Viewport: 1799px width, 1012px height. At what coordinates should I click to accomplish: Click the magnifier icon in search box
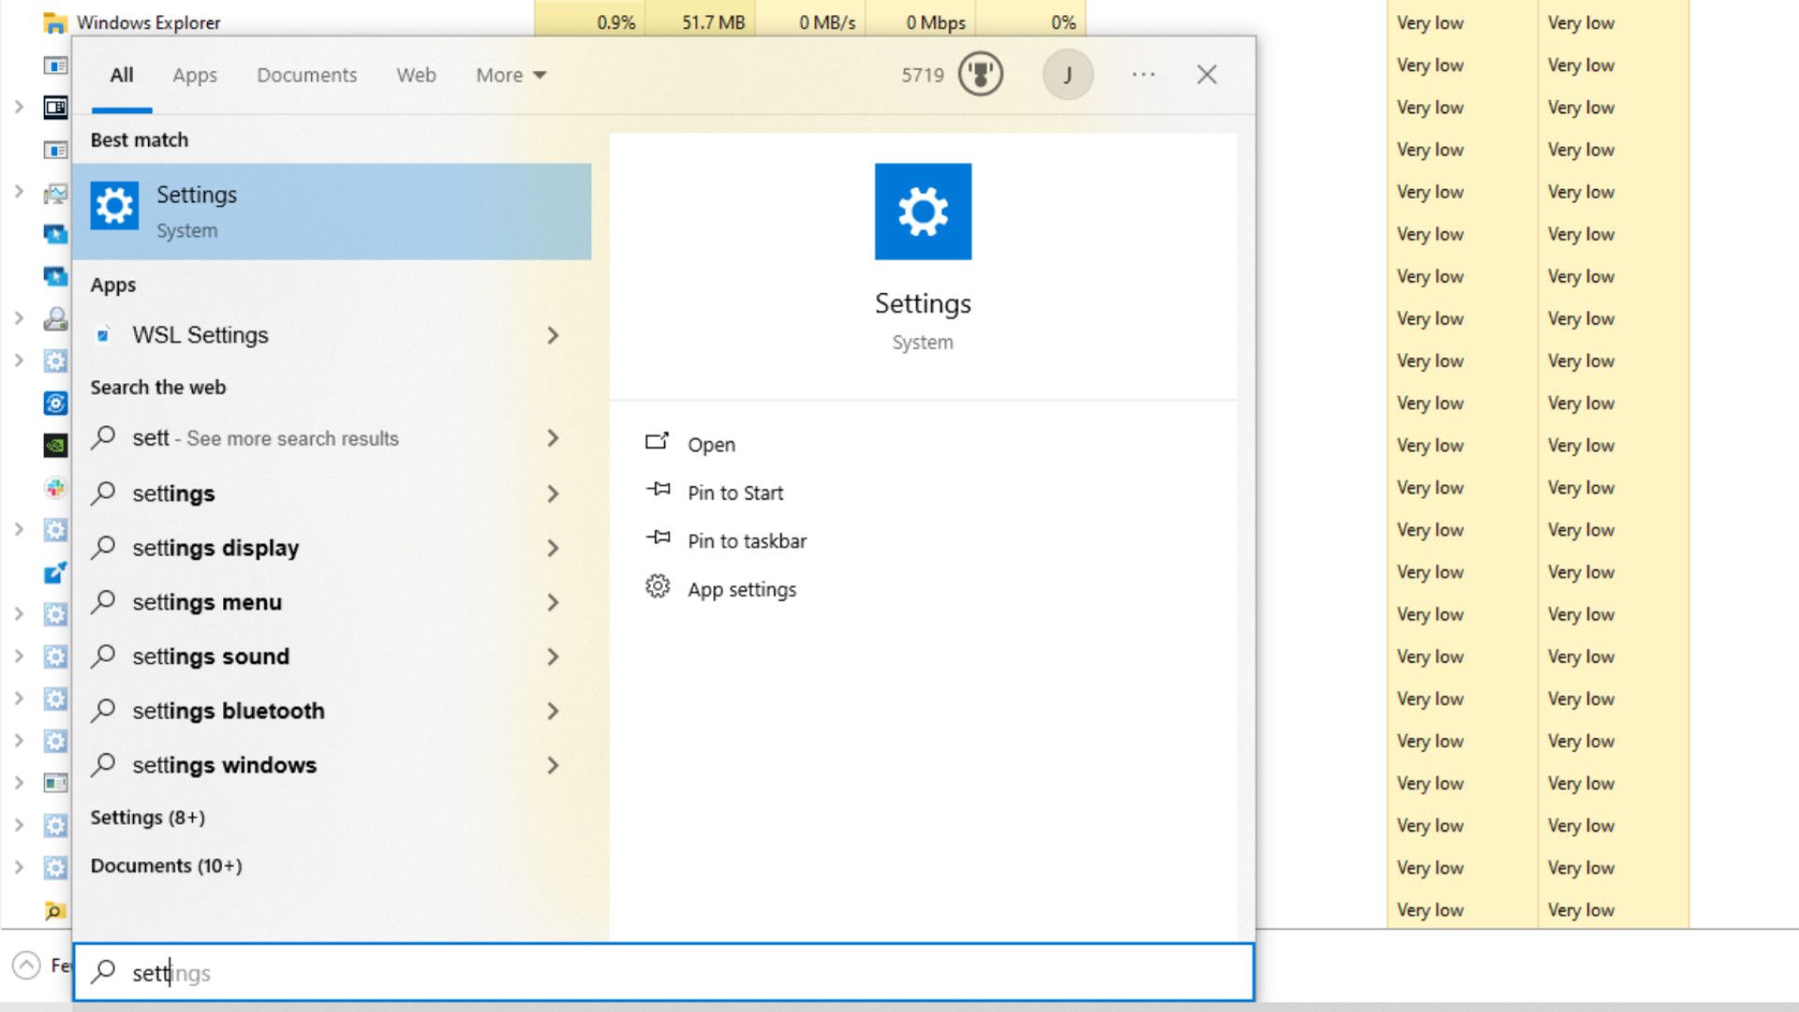coord(103,972)
